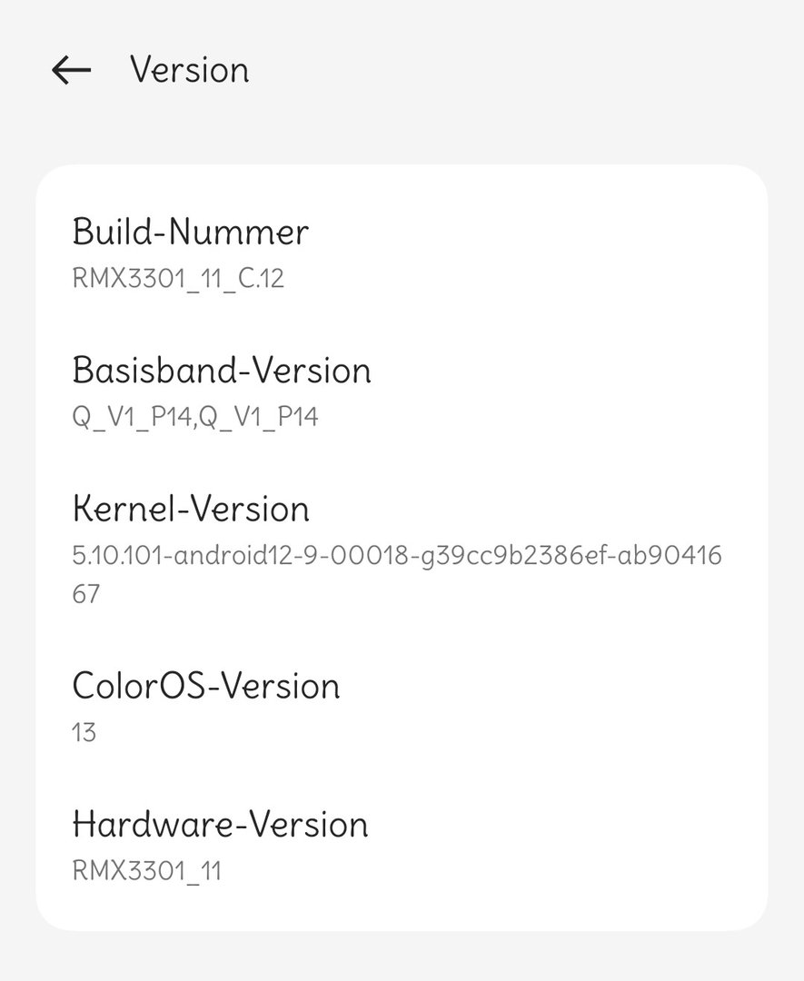Tap the RMX3301_11 hardware value
This screenshot has height=981, width=804.
[x=146, y=871]
